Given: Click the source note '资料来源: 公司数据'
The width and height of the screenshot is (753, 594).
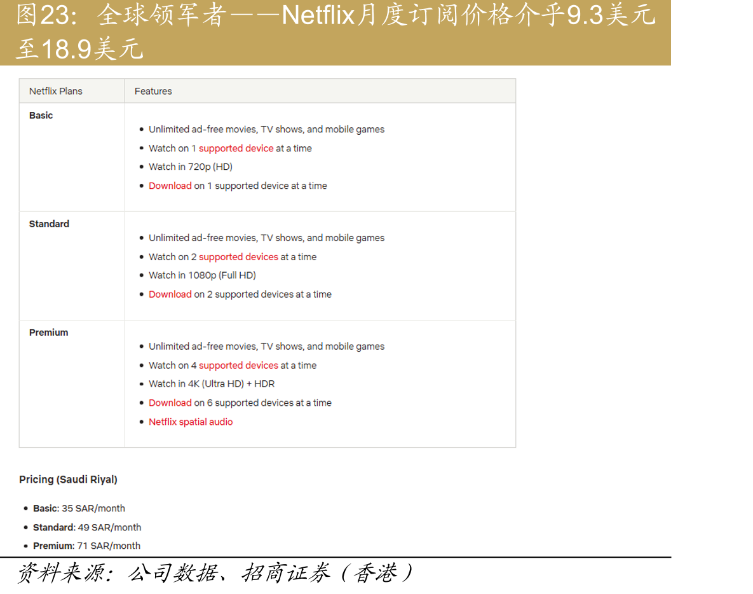Looking at the screenshot, I should pos(214,573).
